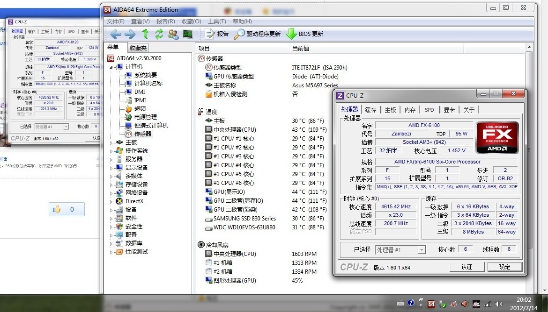Click the 设备 devices icon in tree
Screen dimensions: 548x312
pos(119,210)
